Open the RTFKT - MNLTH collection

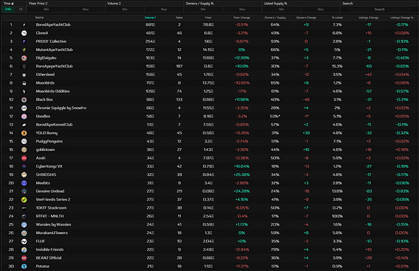point(50,217)
